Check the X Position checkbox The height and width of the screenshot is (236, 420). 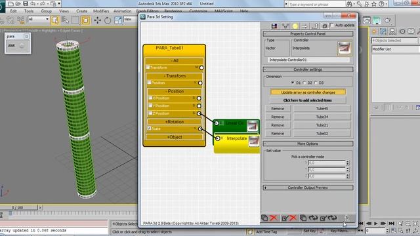point(150,98)
